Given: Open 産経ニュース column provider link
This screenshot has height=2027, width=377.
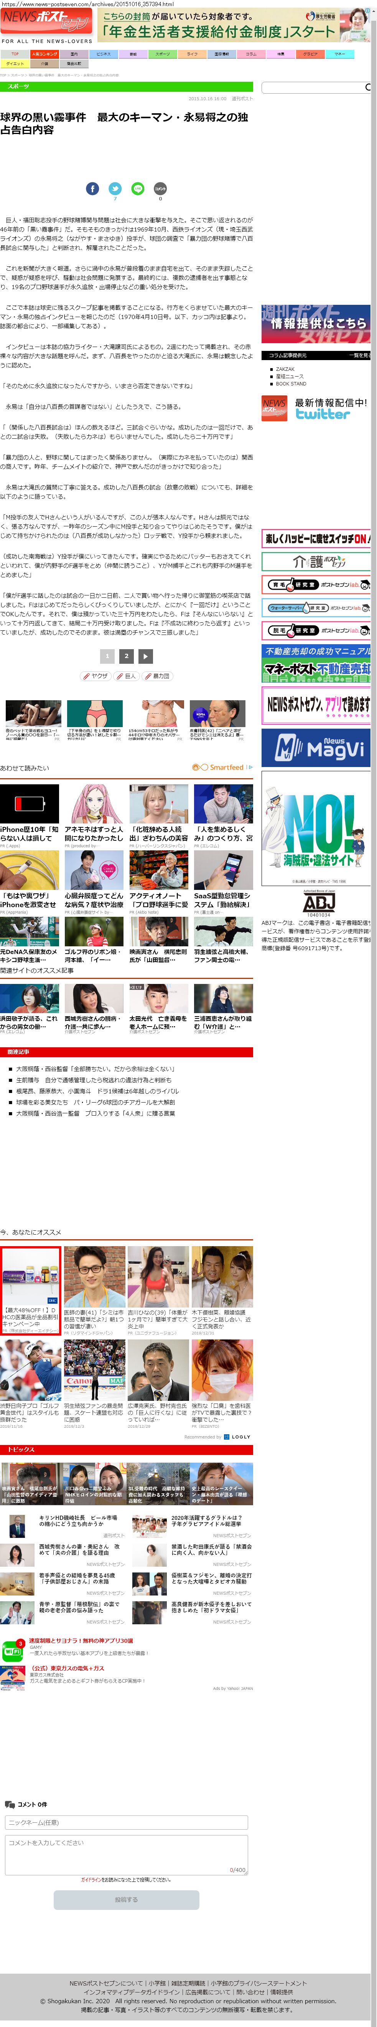Looking at the screenshot, I should point(290,376).
